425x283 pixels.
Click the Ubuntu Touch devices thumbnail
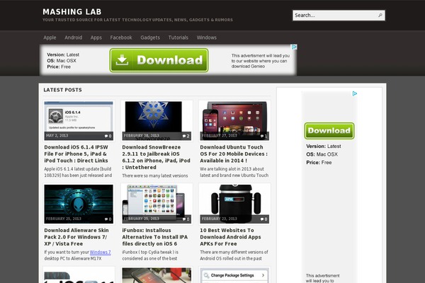point(234,121)
